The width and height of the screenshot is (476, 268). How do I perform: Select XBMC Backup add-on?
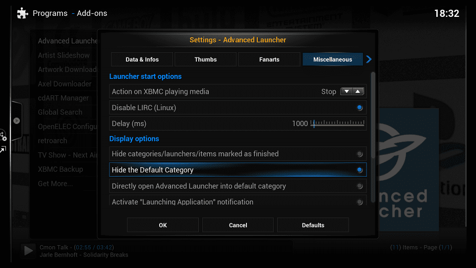pos(60,169)
